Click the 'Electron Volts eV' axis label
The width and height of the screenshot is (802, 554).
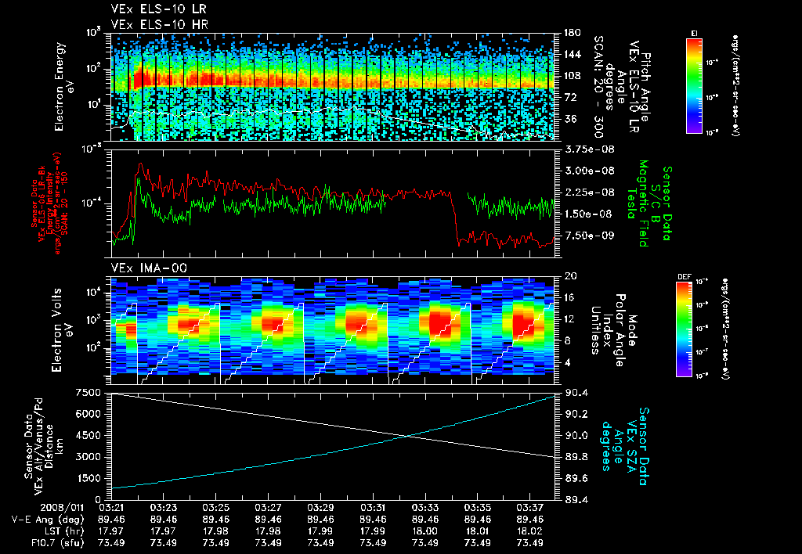pyautogui.click(x=61, y=330)
